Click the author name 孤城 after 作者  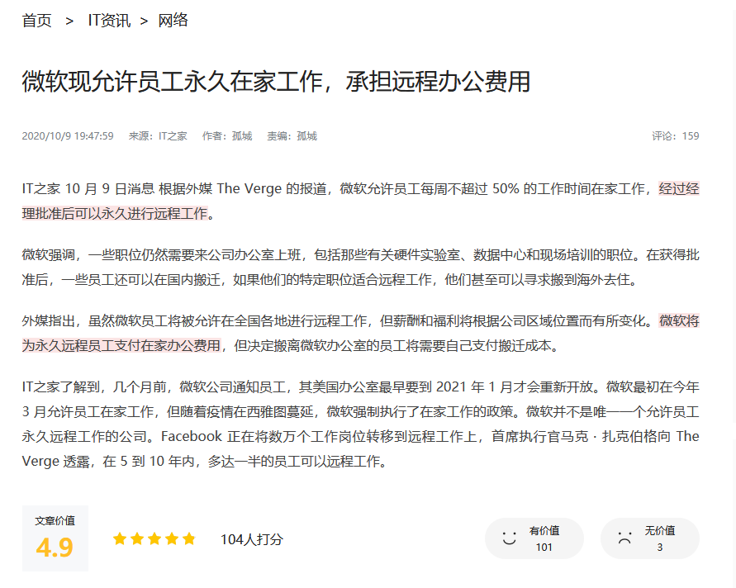click(242, 136)
